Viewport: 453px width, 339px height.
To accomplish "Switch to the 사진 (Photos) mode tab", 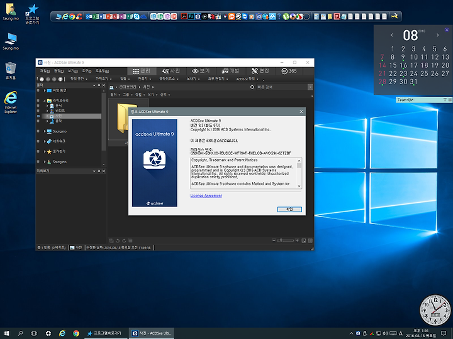I will (x=171, y=71).
